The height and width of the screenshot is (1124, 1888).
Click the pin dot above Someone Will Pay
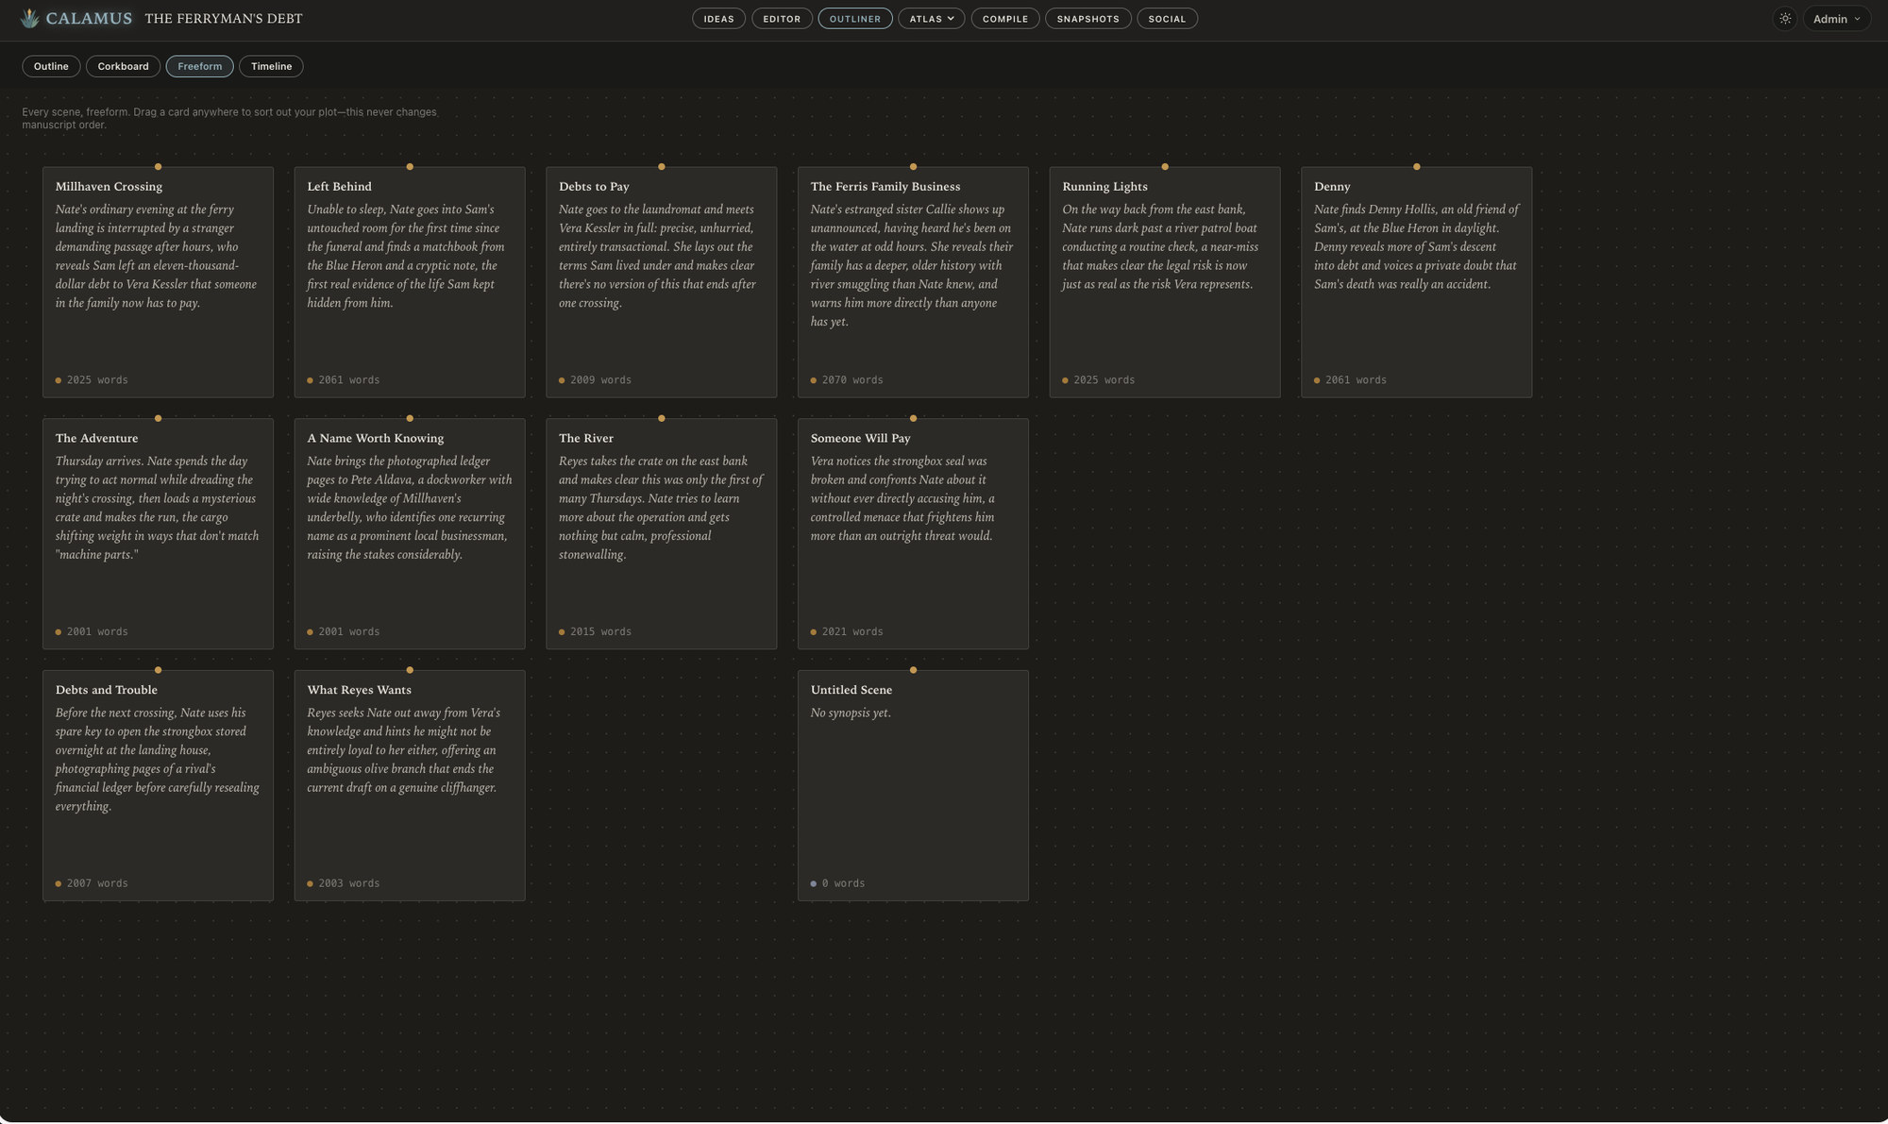(x=913, y=418)
